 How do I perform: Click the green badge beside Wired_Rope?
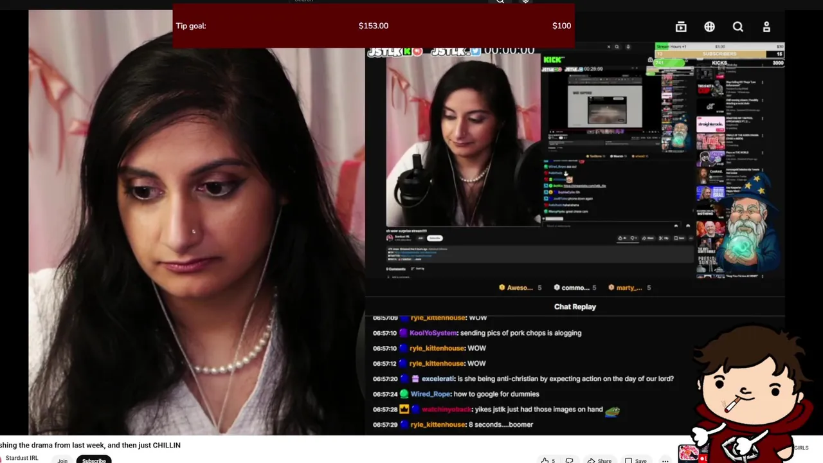click(404, 394)
